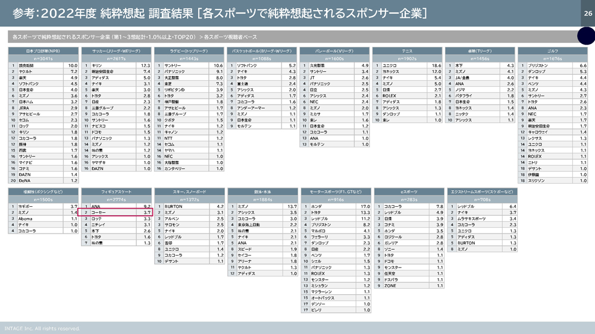Click ZONE in the esports table
This screenshot has width=595, height=334.
point(390,286)
